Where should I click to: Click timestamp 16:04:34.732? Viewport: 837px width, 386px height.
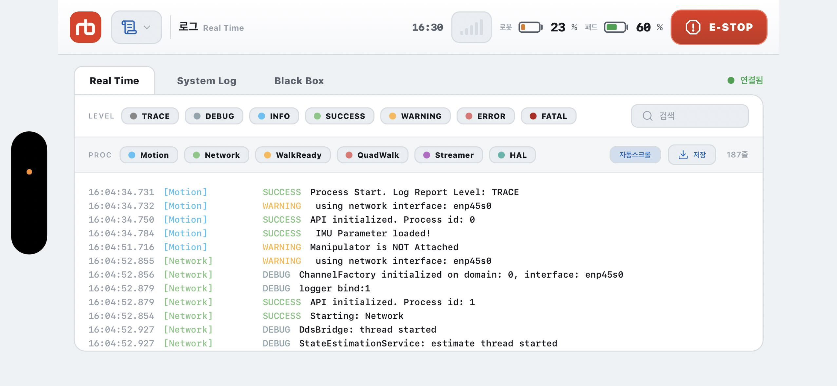coord(121,206)
